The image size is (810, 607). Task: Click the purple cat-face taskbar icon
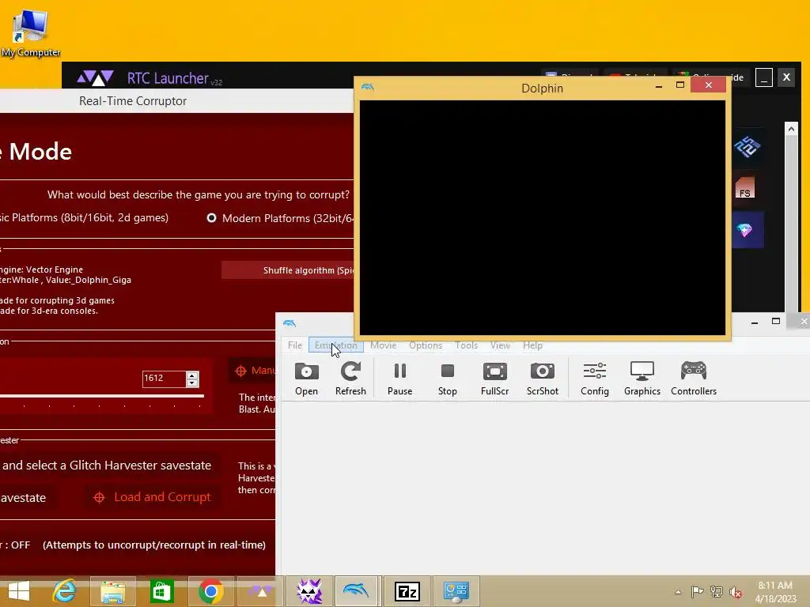click(309, 591)
